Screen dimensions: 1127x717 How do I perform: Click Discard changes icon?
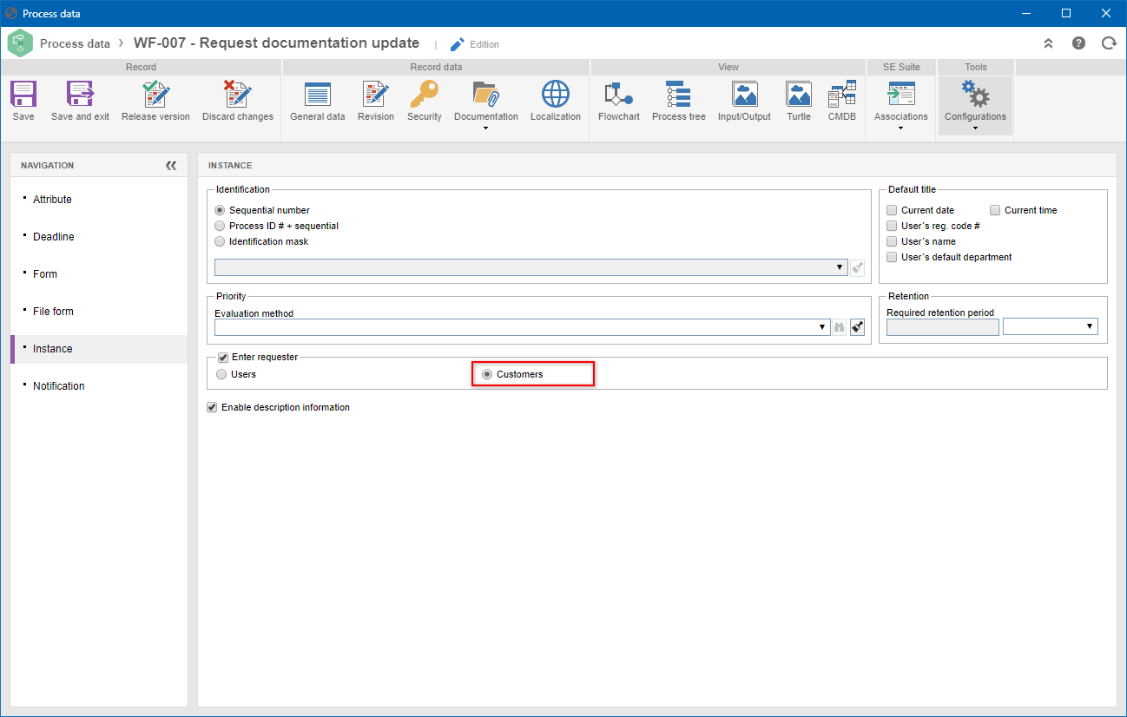click(237, 94)
